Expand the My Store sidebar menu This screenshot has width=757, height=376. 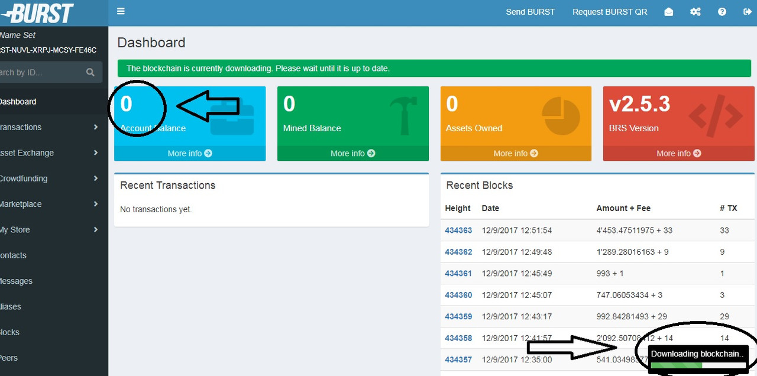54,229
